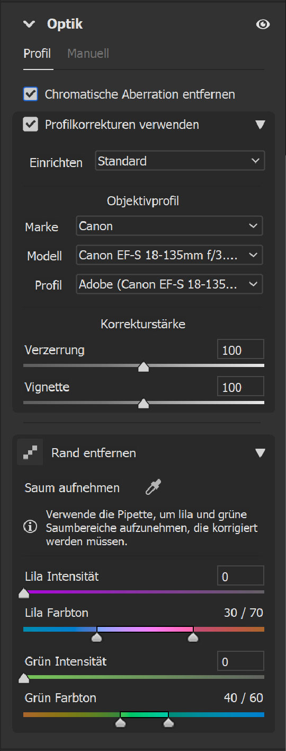Switch to the Manuell tab
Viewport: 286px width, 751px height.
coord(88,54)
